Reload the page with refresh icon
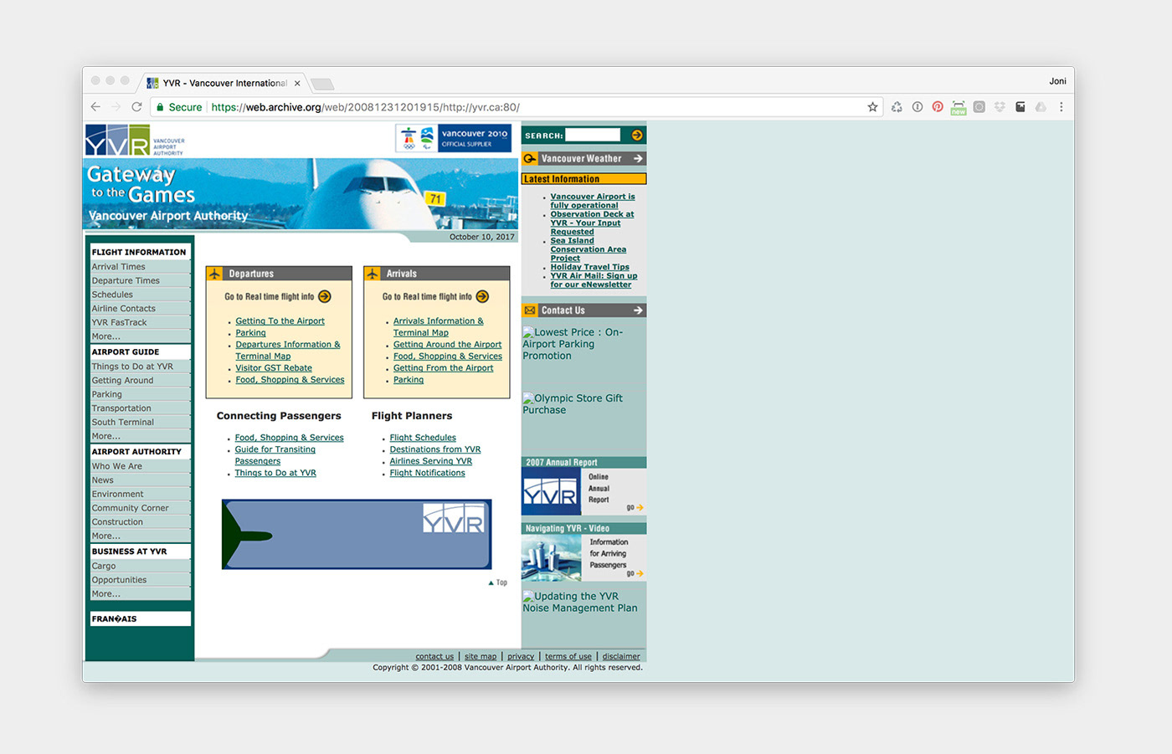Screen dimensions: 1172x754 coord(136,107)
